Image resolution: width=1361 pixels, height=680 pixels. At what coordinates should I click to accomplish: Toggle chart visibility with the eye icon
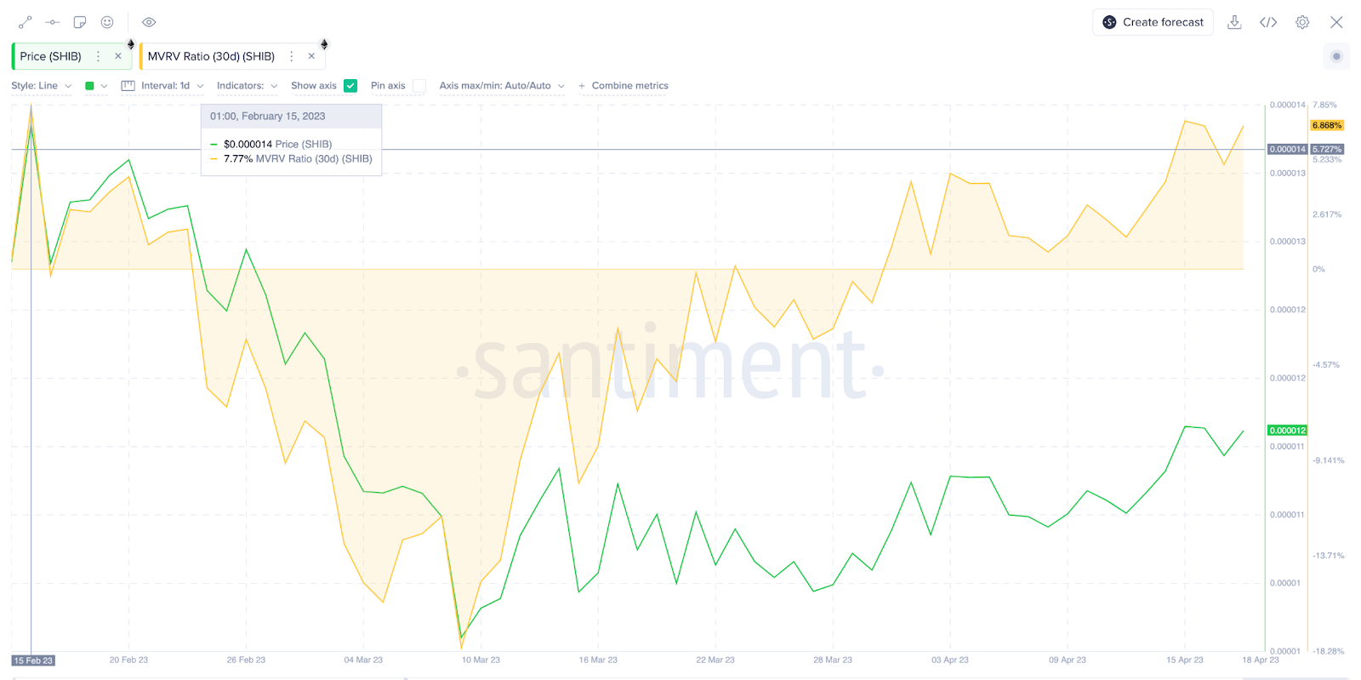click(149, 22)
